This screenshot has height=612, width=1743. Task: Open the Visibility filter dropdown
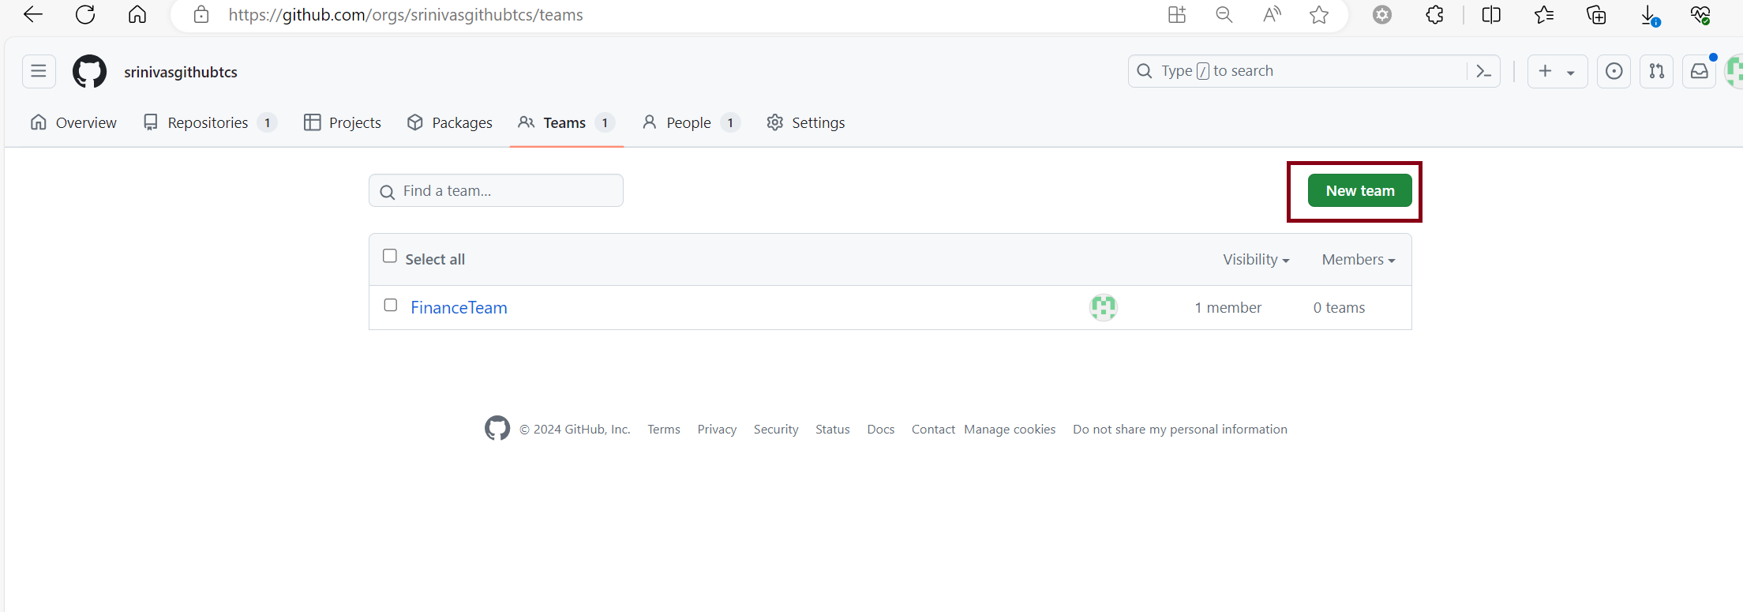[x=1256, y=259]
